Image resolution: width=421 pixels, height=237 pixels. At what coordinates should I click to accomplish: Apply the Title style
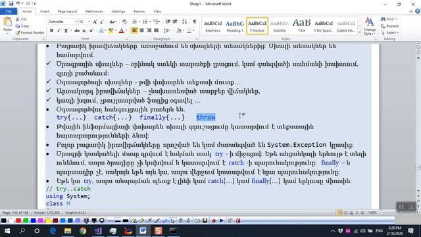click(x=301, y=26)
